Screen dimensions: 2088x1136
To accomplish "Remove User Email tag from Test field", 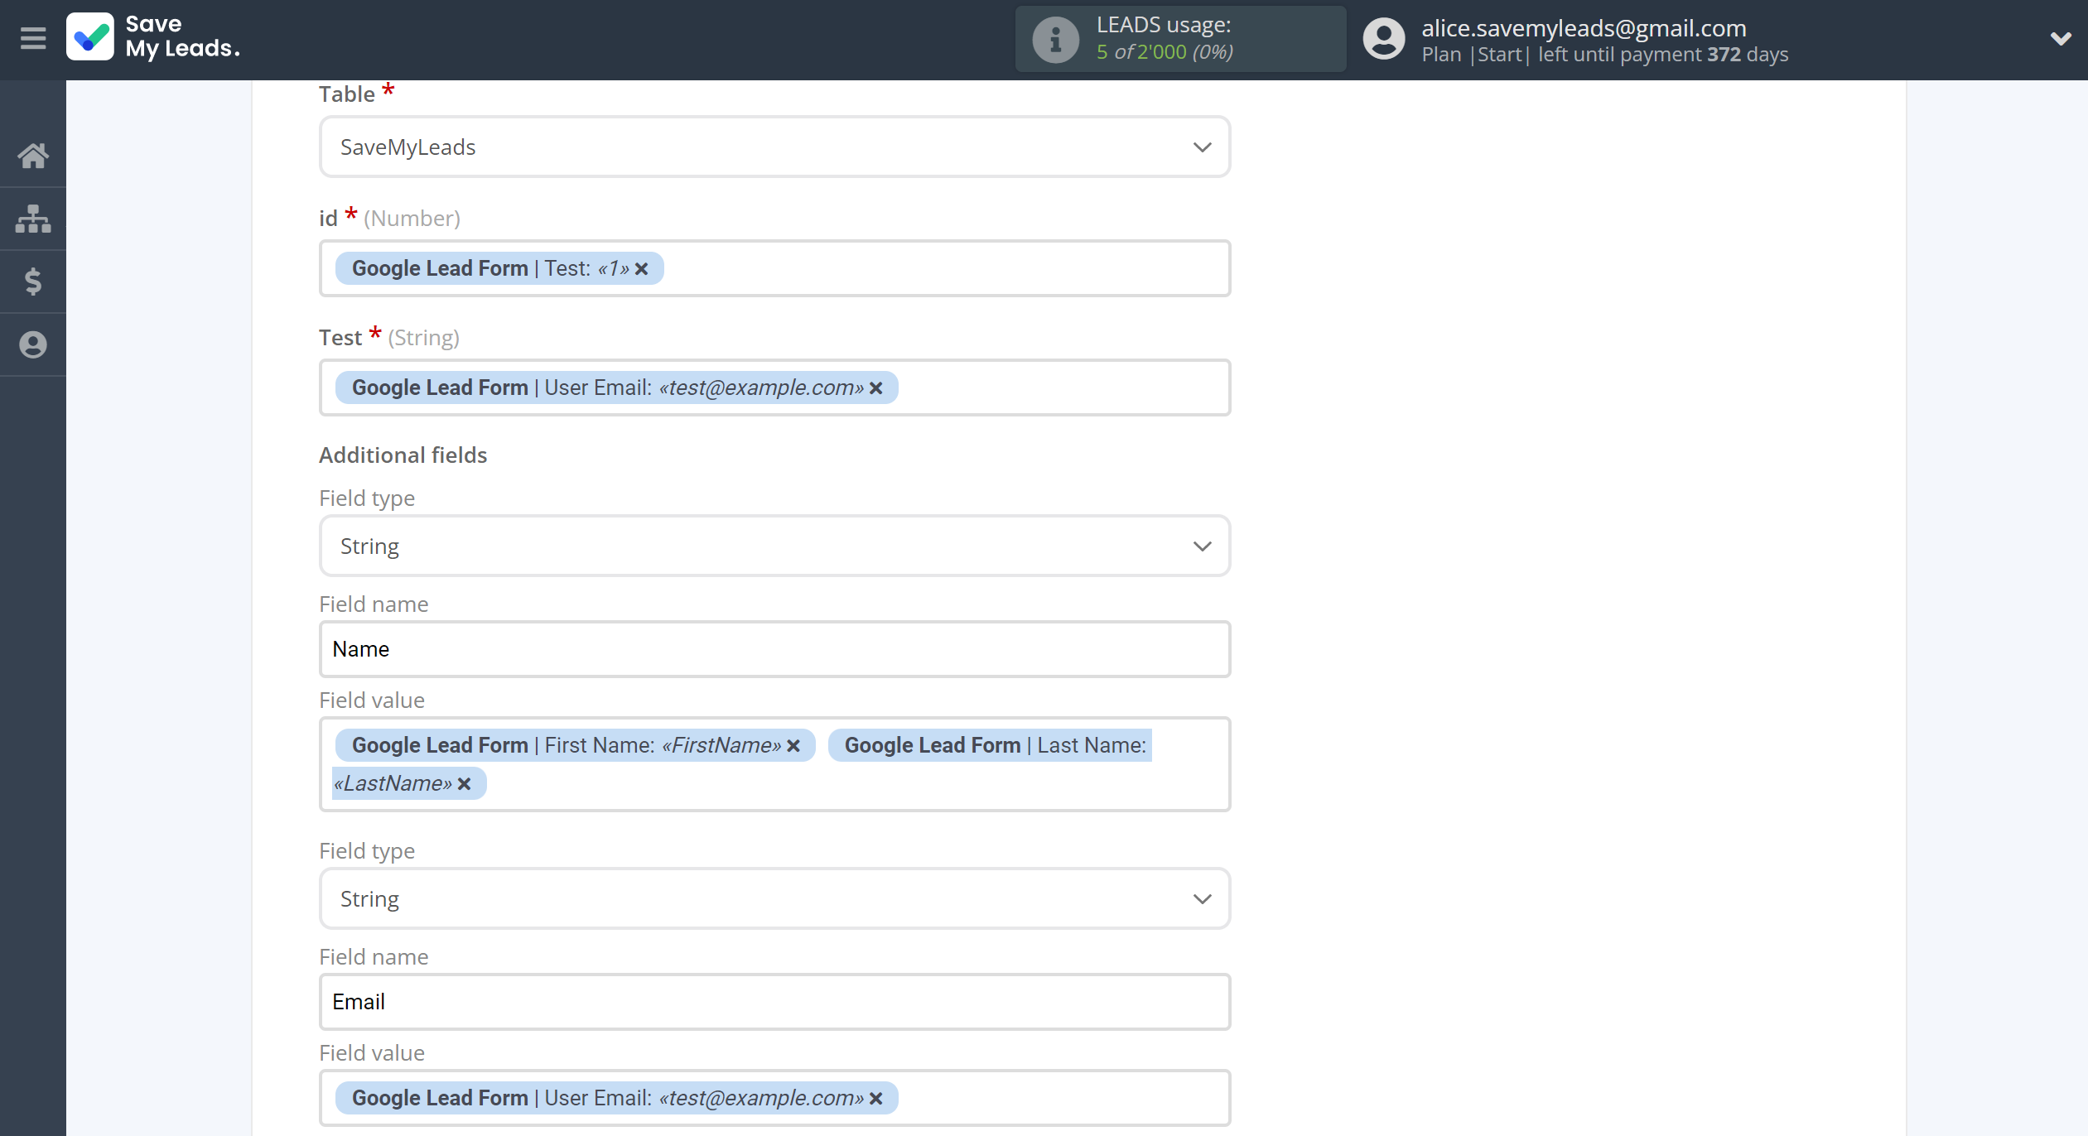I will tap(876, 388).
